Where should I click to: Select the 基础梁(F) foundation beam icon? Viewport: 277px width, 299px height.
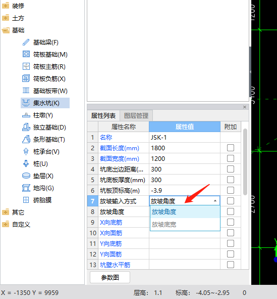click(x=26, y=42)
